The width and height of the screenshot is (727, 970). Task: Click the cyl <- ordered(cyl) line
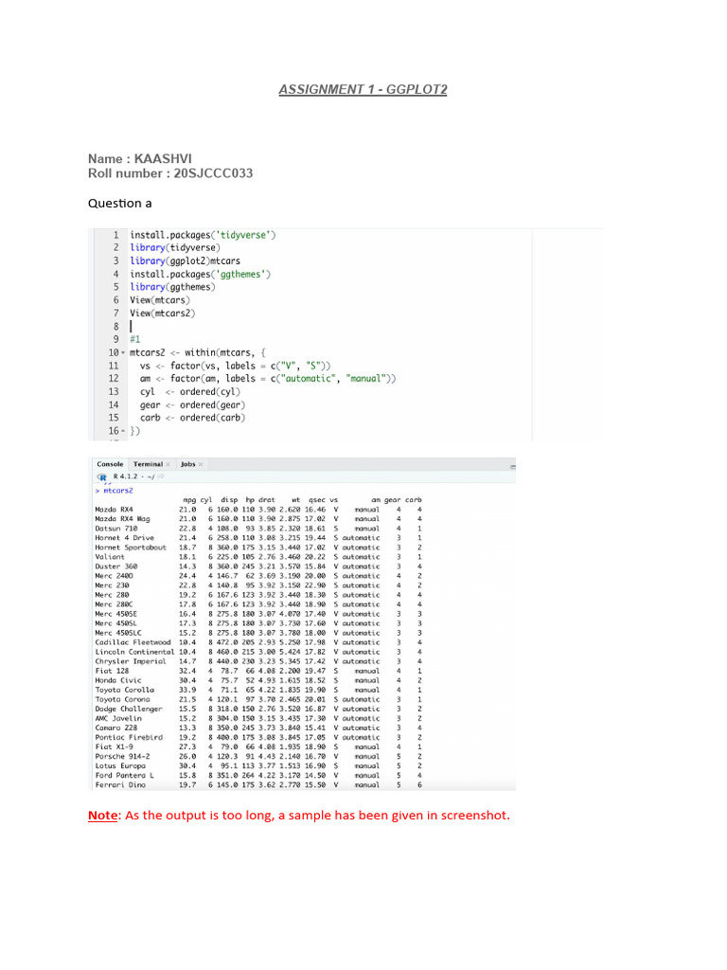(x=189, y=392)
